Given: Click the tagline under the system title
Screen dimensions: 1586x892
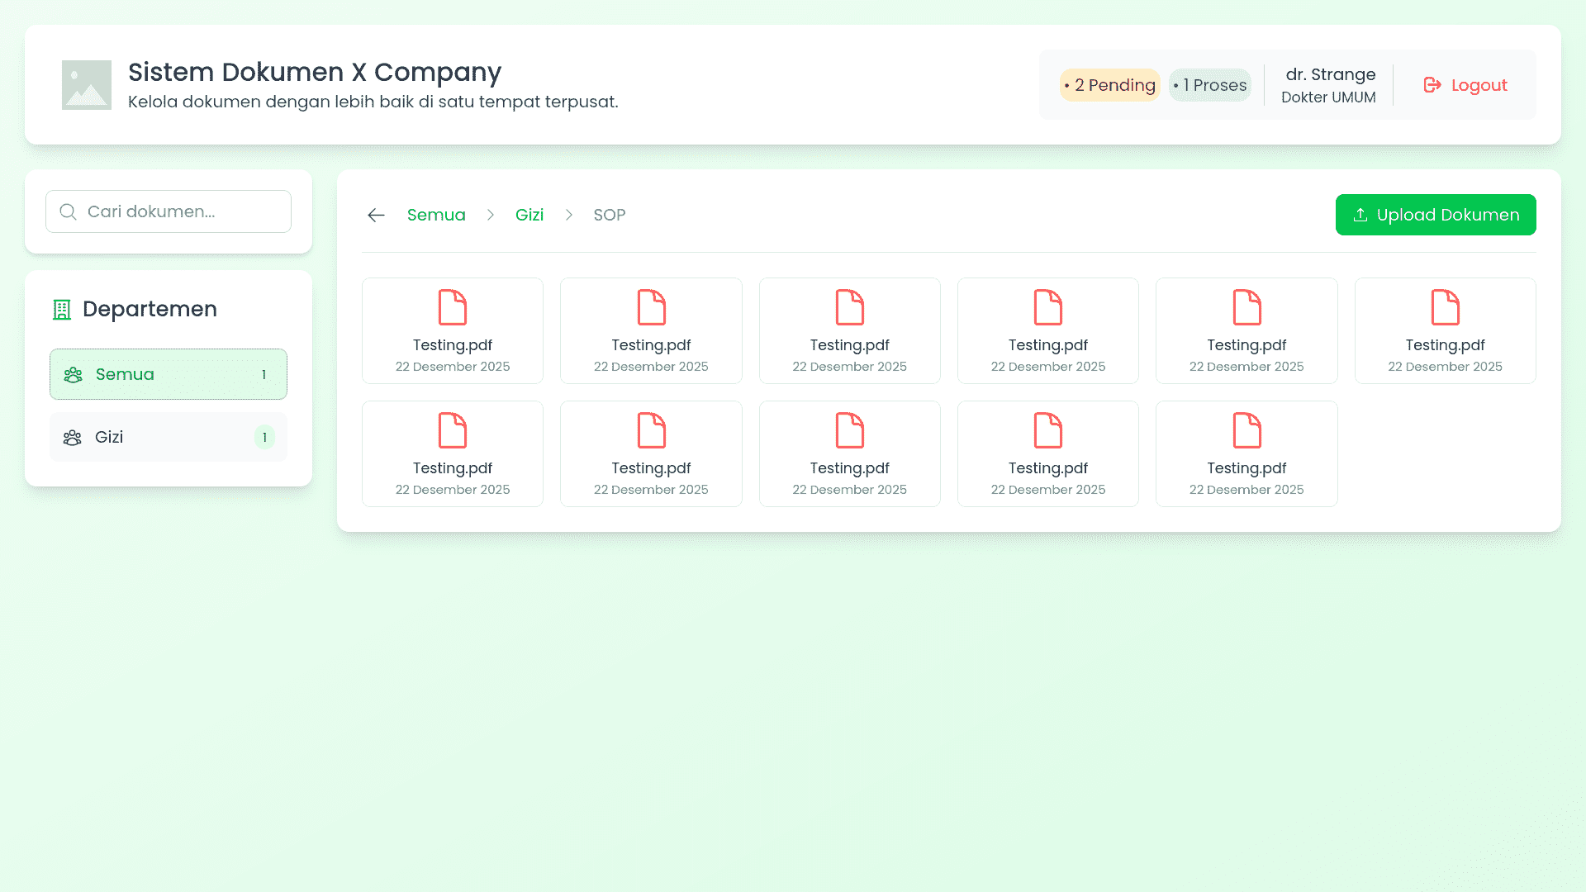Looking at the screenshot, I should pos(373,102).
